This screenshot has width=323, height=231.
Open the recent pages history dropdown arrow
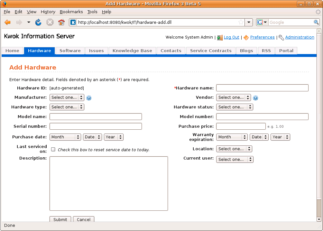[x=29, y=22]
